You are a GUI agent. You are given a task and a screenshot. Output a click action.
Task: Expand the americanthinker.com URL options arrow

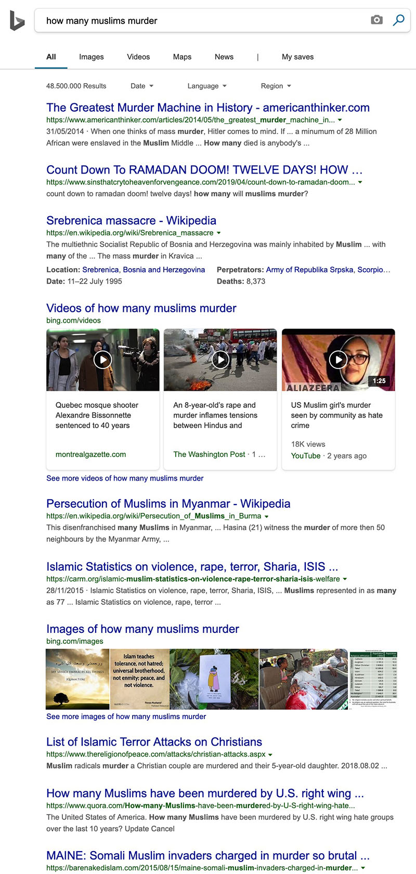(x=340, y=120)
